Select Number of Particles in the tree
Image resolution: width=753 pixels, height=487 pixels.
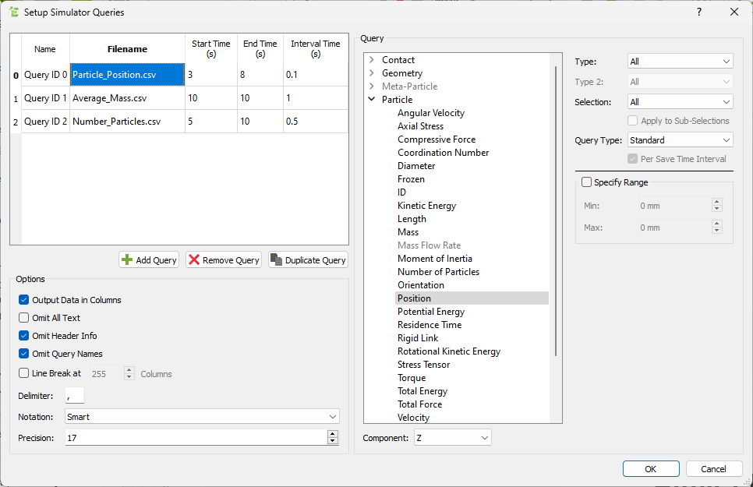[438, 272]
